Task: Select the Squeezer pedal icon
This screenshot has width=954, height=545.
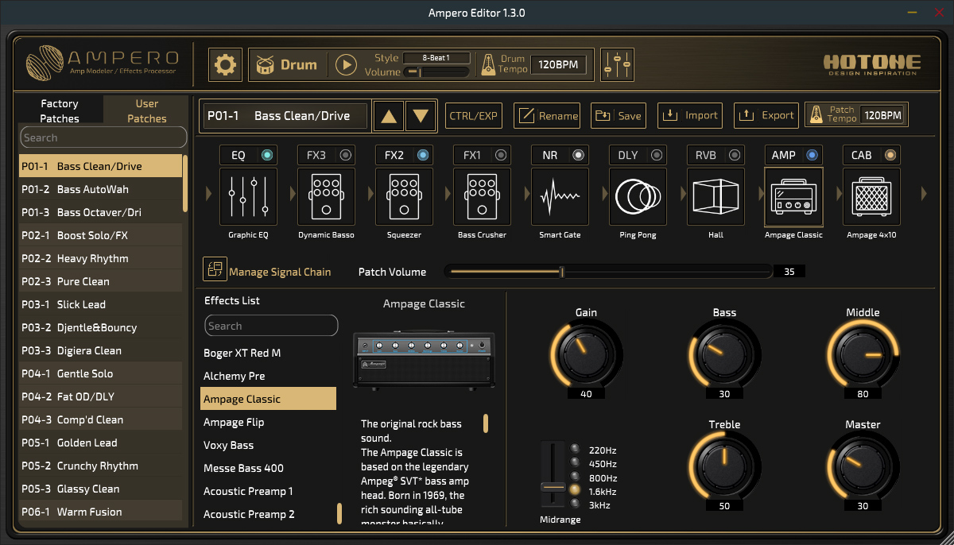Action: point(405,196)
